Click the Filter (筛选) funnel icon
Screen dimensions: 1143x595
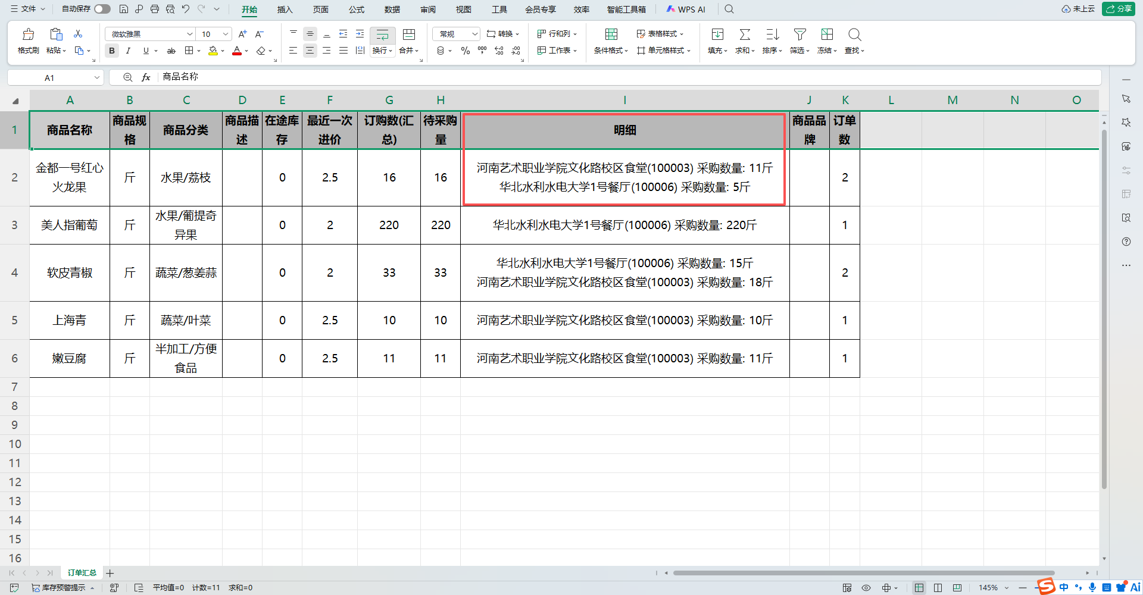coord(800,35)
